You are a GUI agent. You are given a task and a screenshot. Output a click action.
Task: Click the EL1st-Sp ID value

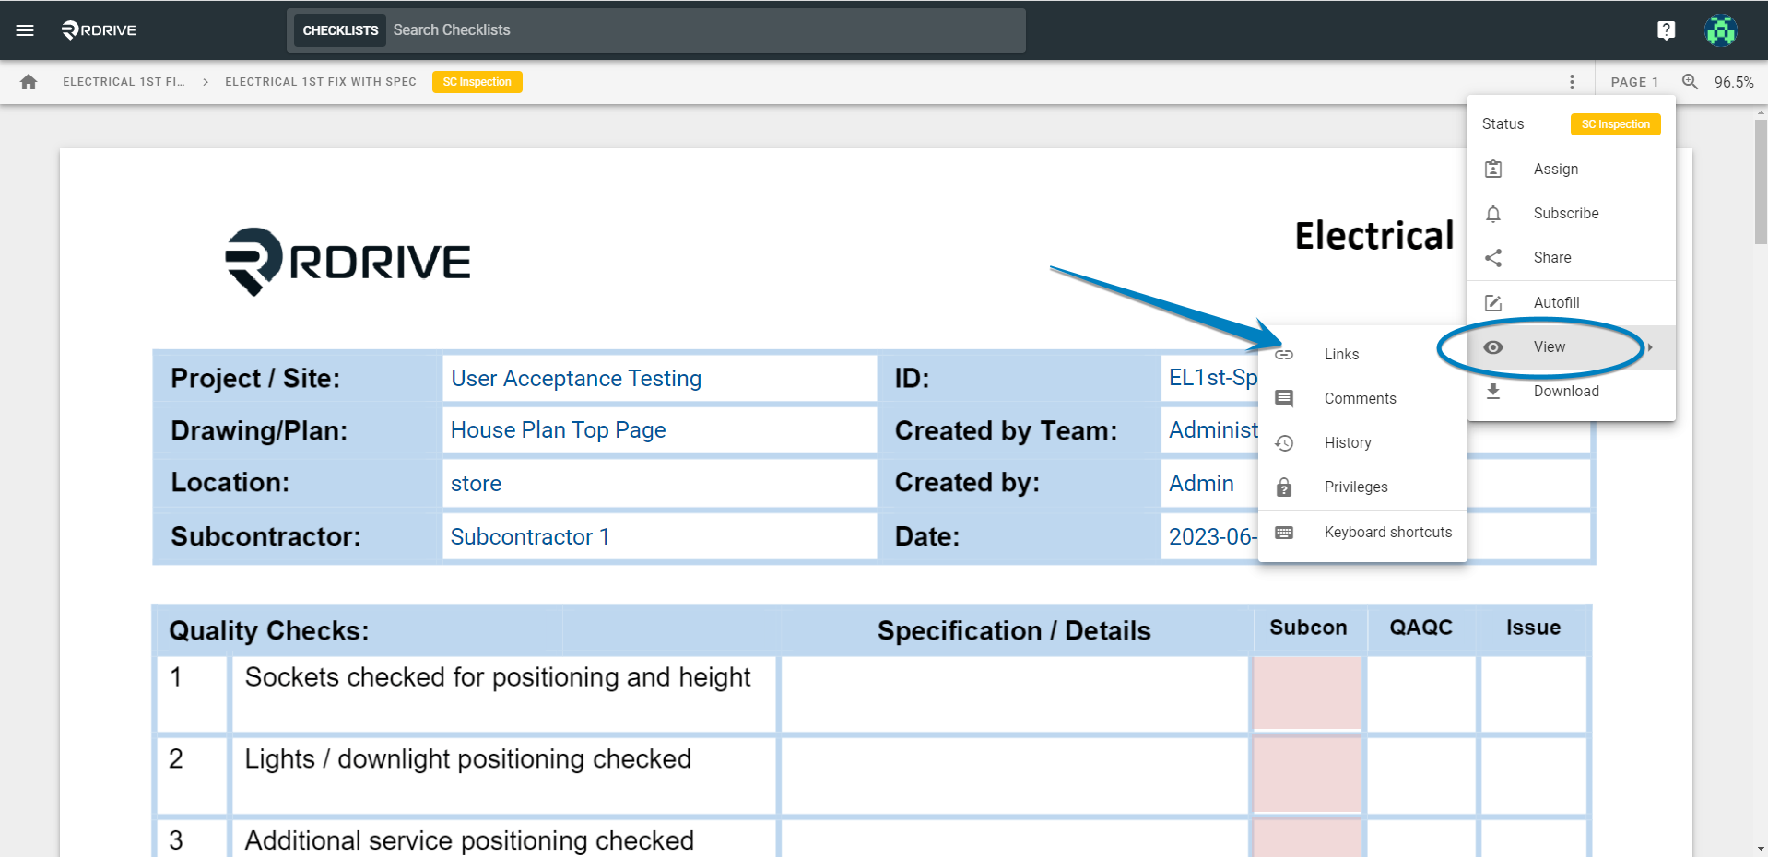pyautogui.click(x=1213, y=378)
